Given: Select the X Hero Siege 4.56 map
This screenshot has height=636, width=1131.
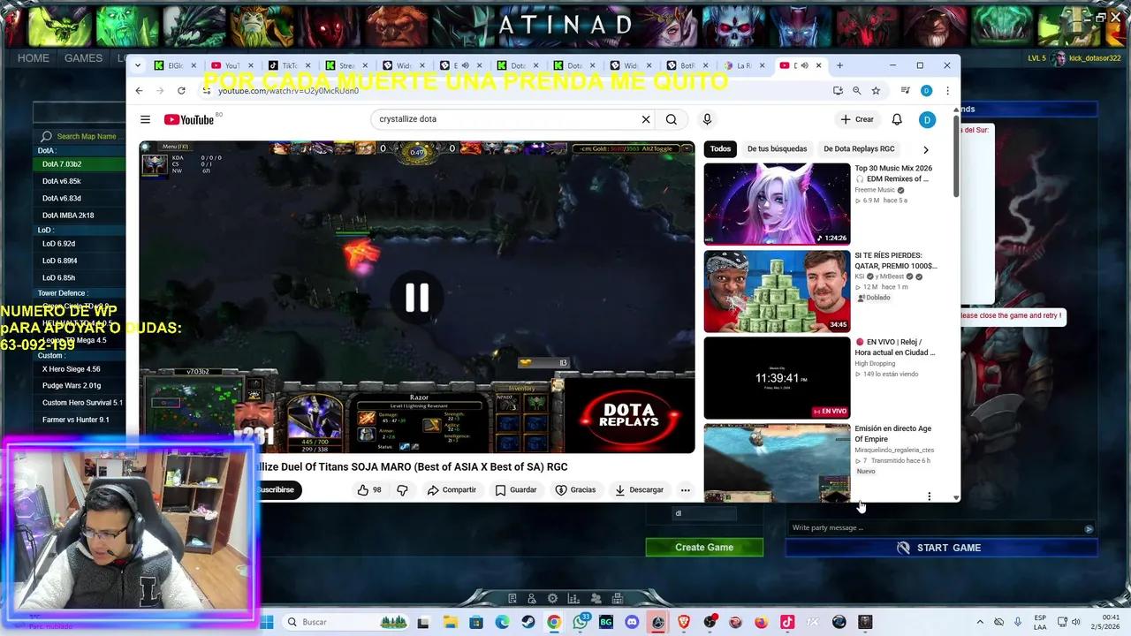Looking at the screenshot, I should (80, 369).
